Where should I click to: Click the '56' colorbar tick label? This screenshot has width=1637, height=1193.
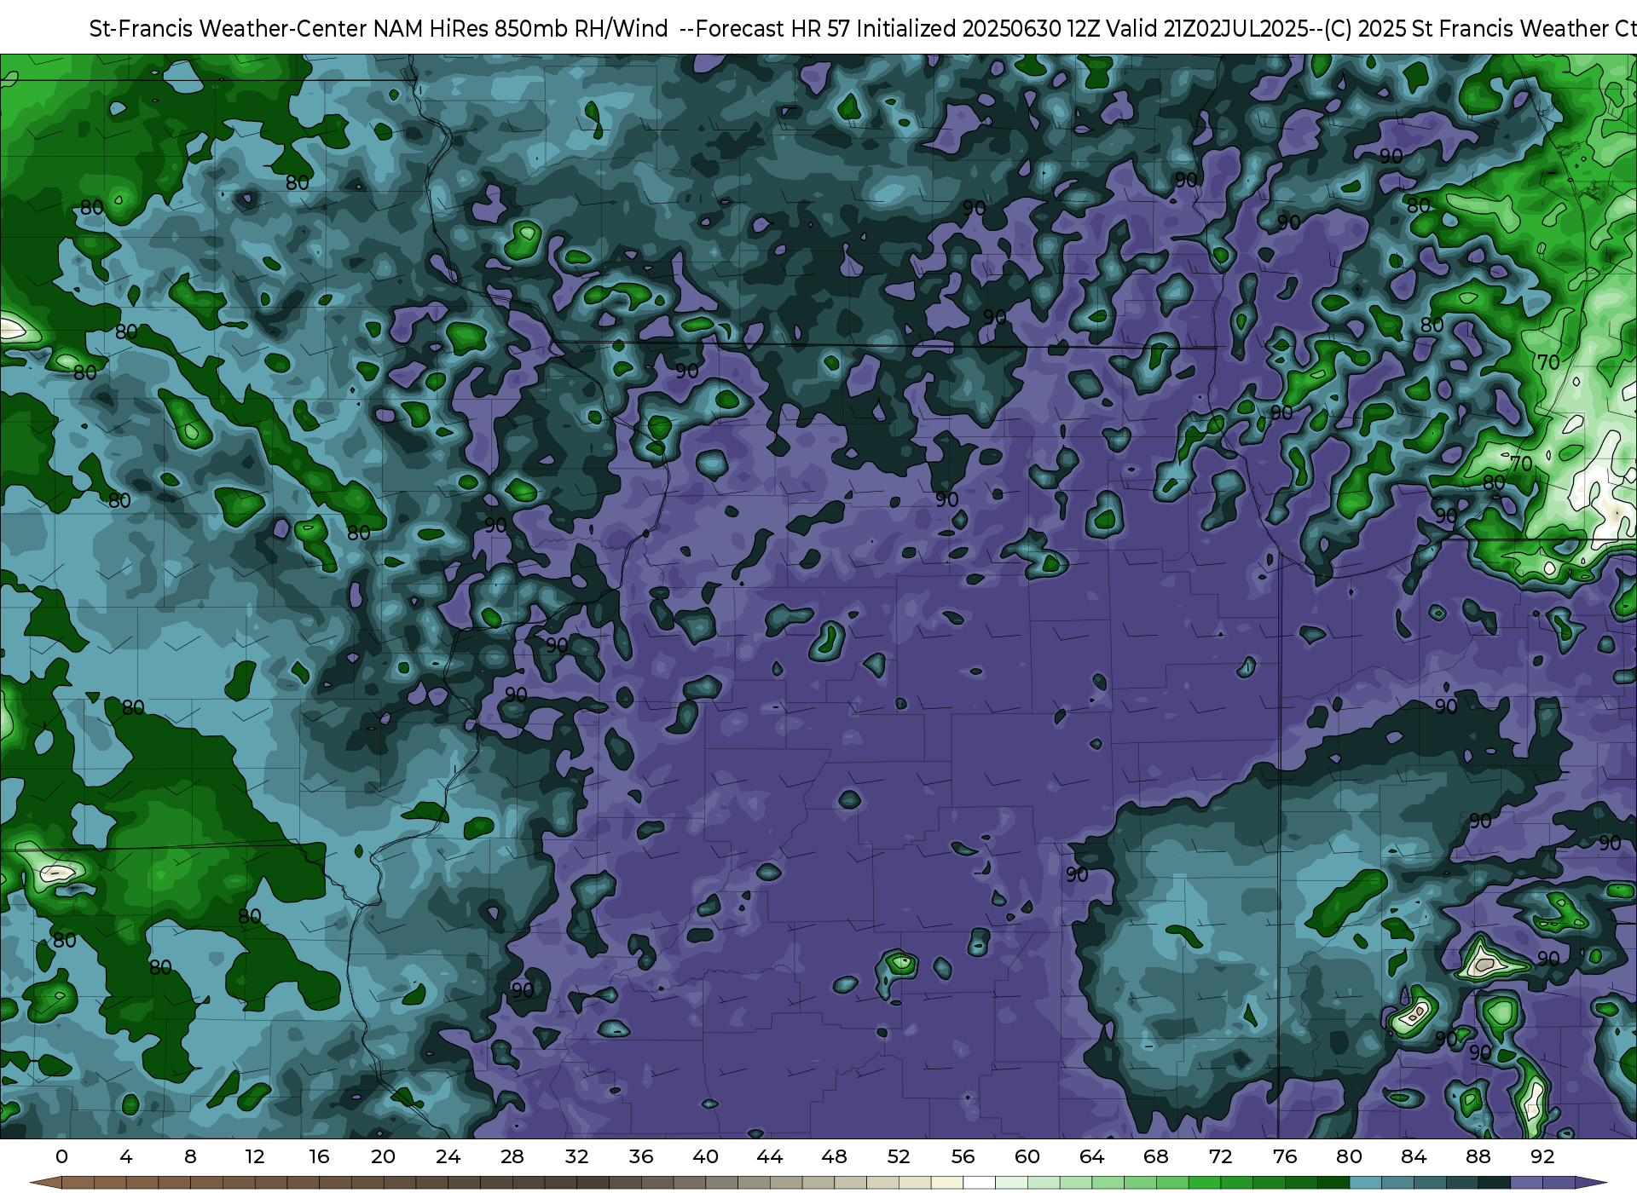[963, 1156]
